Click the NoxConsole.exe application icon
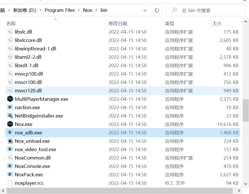Screen dimensions: 249x194 coord(10,166)
